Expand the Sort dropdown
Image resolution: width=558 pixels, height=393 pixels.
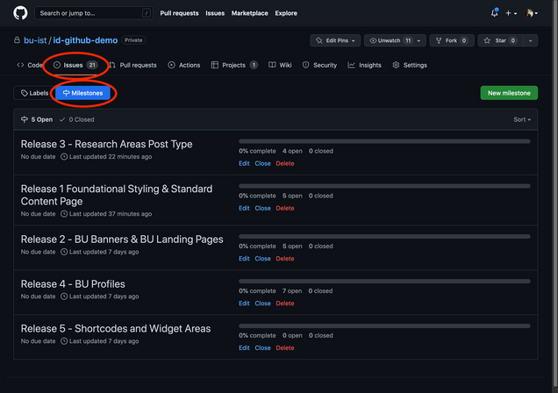[x=522, y=119]
